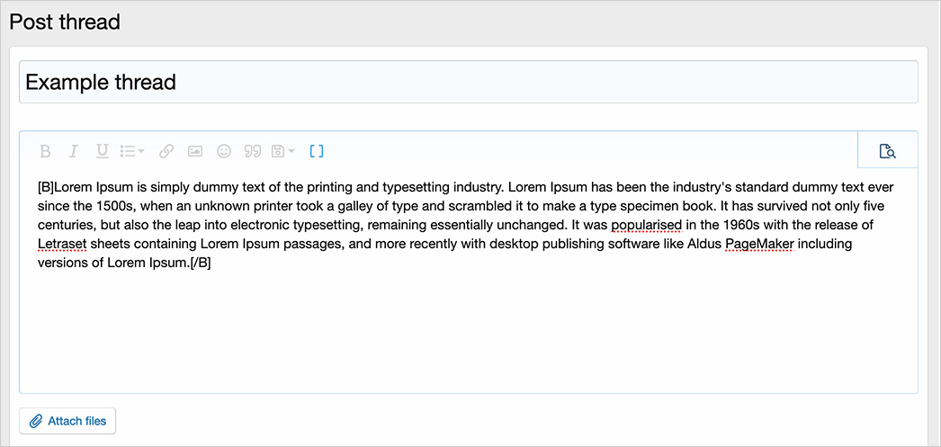Open the list options dropdown
The width and height of the screenshot is (941, 447).
click(132, 151)
